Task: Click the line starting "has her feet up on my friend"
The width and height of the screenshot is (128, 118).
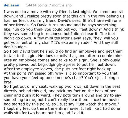Action: click(x=62, y=20)
